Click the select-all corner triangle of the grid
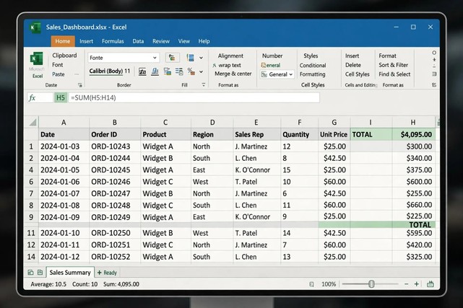The image size is (463, 308). pos(33,122)
